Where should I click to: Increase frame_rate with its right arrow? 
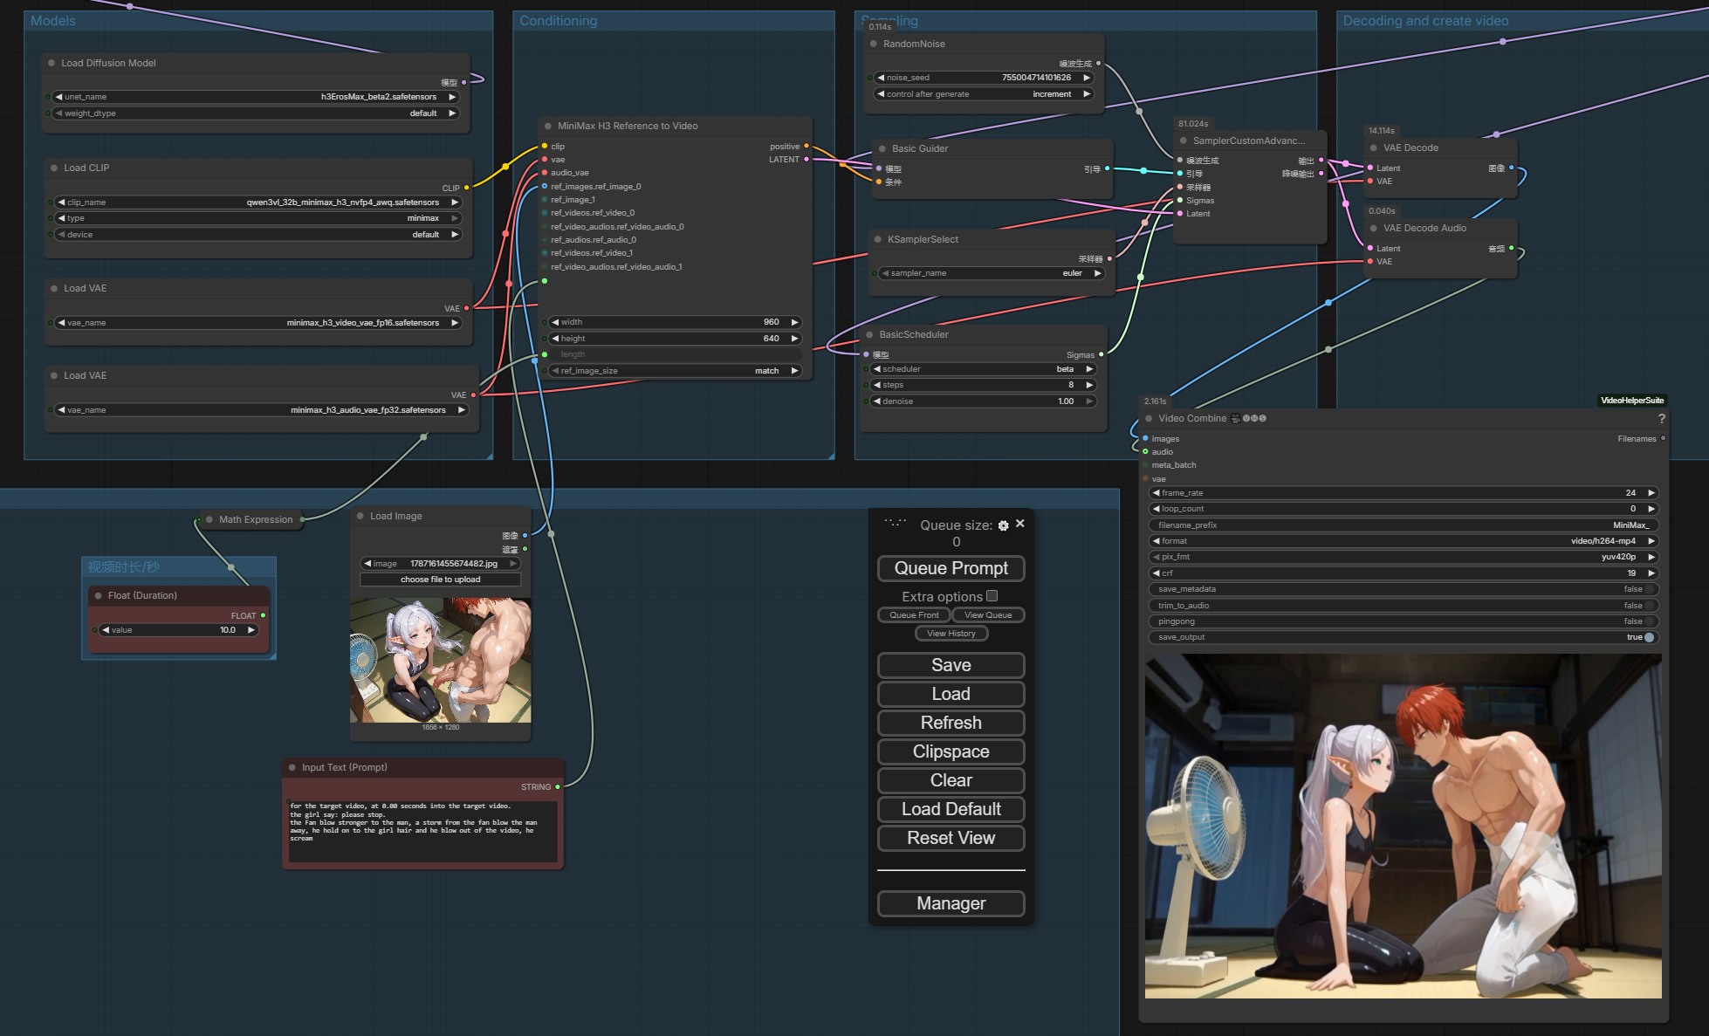tap(1651, 493)
